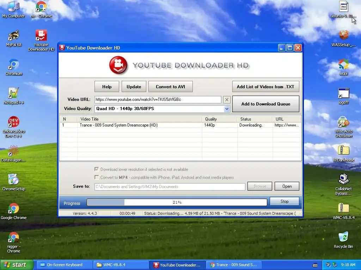The width and height of the screenshot is (361, 270).
Task: Open the logoff desktop shortcut
Action: tap(343, 96)
